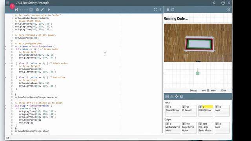Screen dimensions: 251x141
Task: Switch to the grid view icon in the device panel
Action: pos(167,96)
